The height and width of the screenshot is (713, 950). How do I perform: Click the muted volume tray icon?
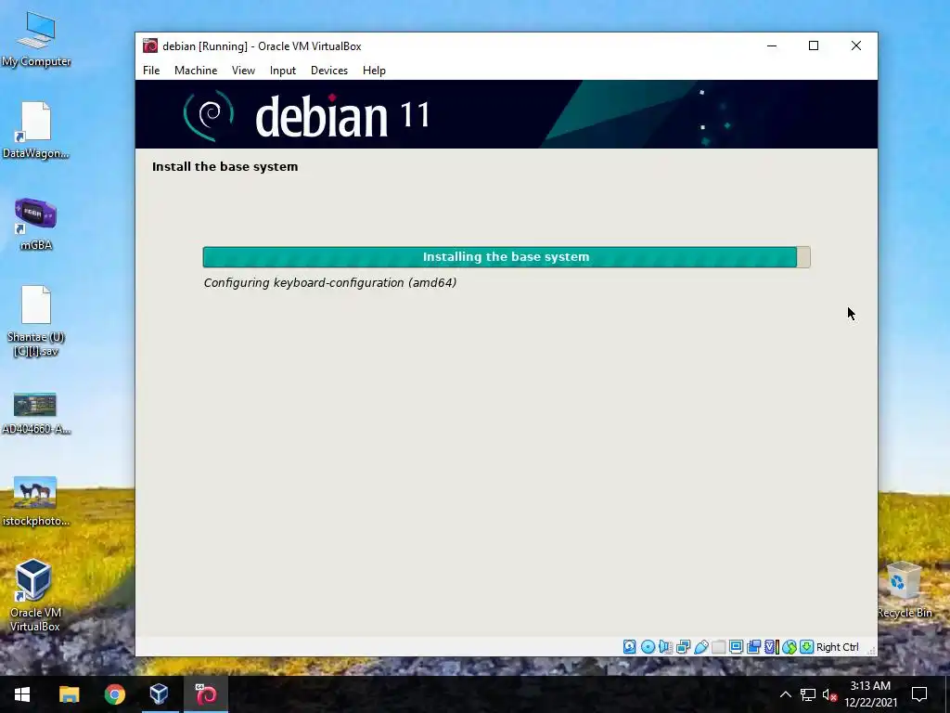pyautogui.click(x=829, y=694)
